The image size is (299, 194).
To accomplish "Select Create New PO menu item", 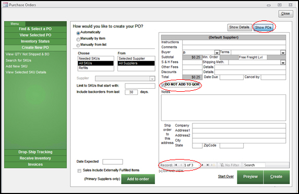I will pyautogui.click(x=35, y=47).
